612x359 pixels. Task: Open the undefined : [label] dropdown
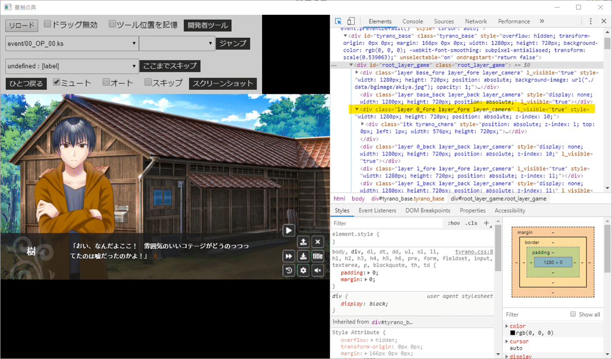click(72, 66)
